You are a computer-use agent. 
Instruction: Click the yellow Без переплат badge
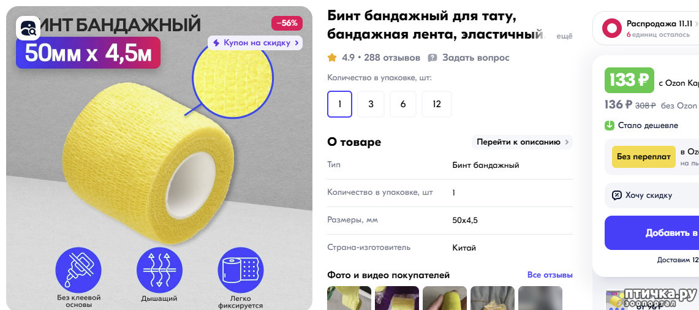coord(644,157)
